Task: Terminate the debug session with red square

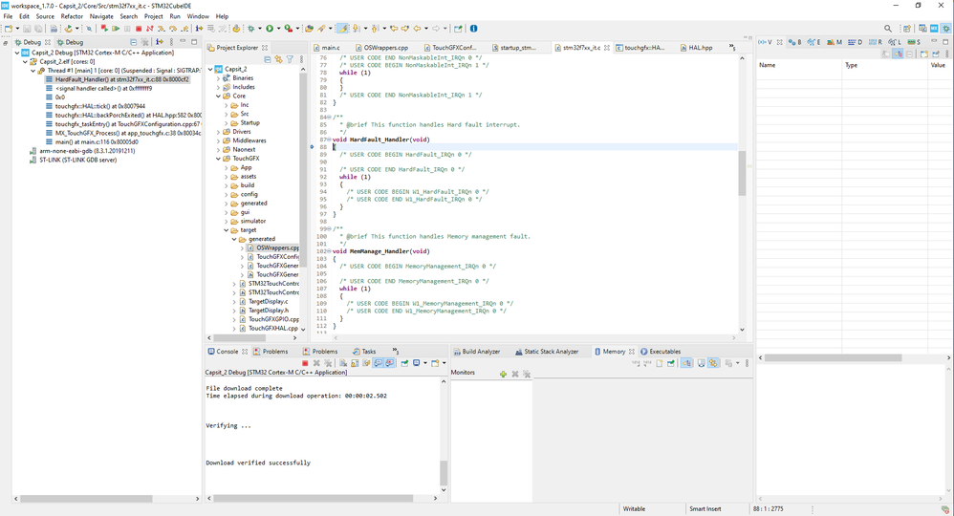Action: 139,29
